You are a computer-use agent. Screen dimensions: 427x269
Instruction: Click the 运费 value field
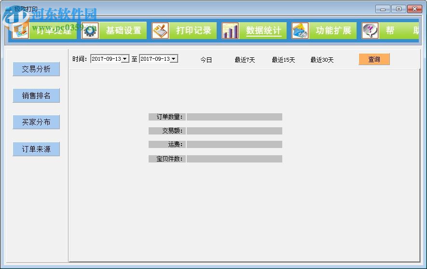(x=234, y=145)
